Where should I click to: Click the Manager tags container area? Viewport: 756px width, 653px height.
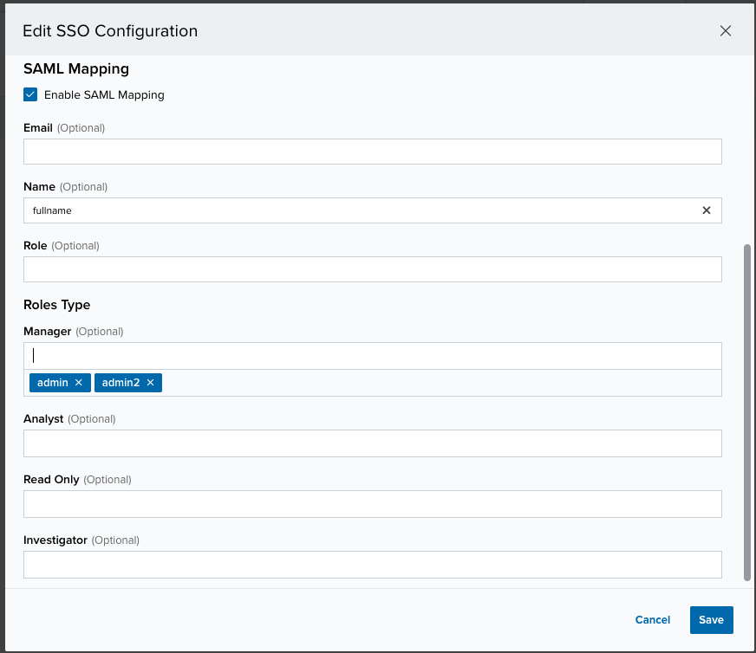440,383
